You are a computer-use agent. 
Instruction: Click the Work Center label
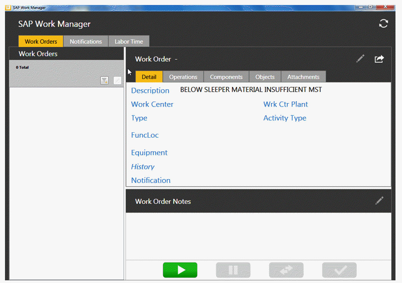tap(152, 104)
